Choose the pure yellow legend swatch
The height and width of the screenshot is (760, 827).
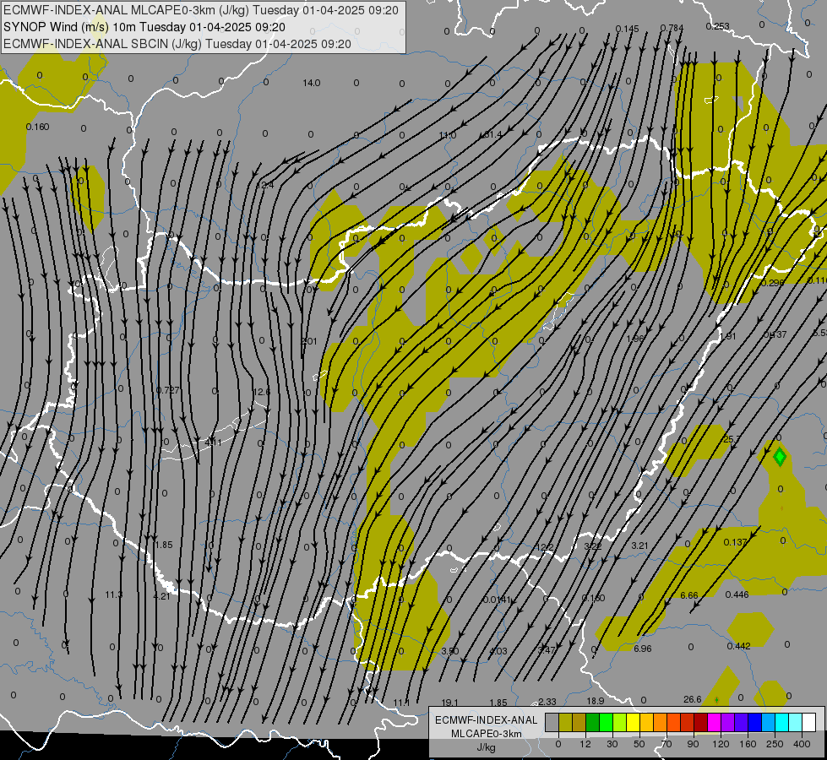(634, 722)
